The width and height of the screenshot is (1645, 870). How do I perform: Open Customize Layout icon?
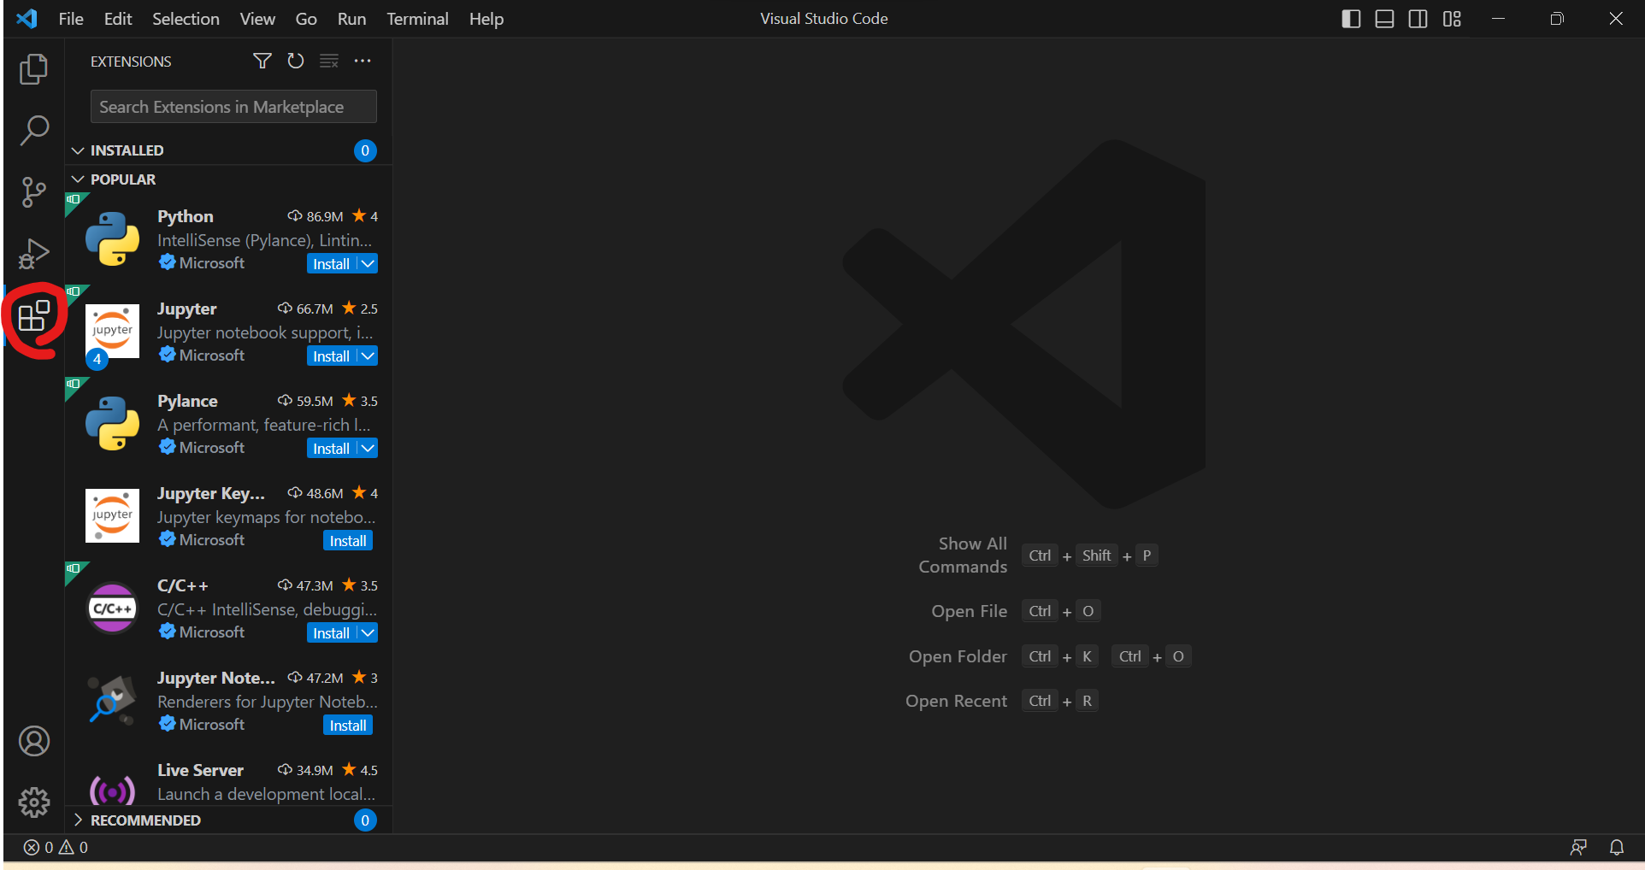tap(1452, 19)
